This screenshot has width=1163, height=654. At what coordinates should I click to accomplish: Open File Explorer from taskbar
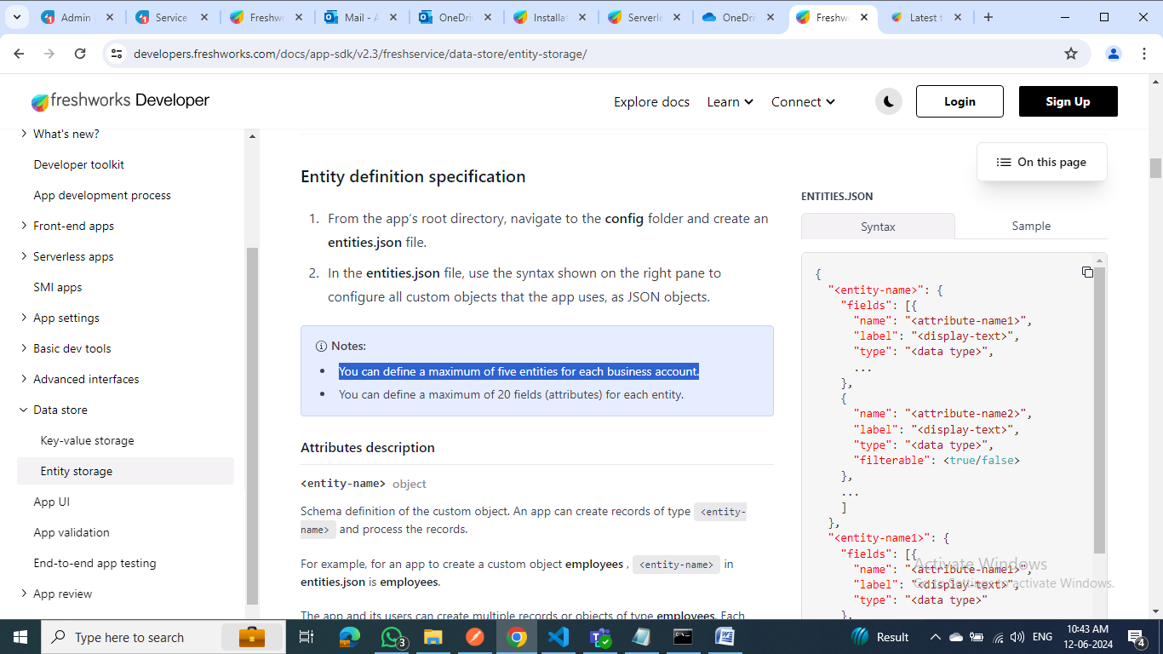click(x=433, y=637)
